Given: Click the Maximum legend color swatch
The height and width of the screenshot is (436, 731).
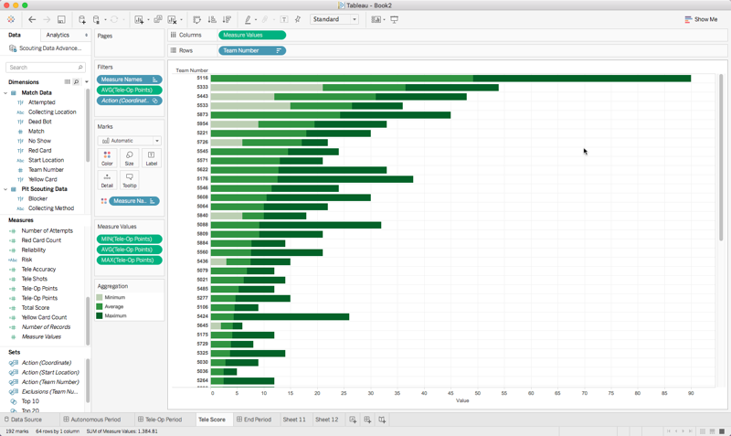Looking at the screenshot, I should 100,316.
